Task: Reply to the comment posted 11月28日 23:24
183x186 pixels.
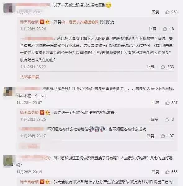Action: pyautogui.click(x=152, y=29)
